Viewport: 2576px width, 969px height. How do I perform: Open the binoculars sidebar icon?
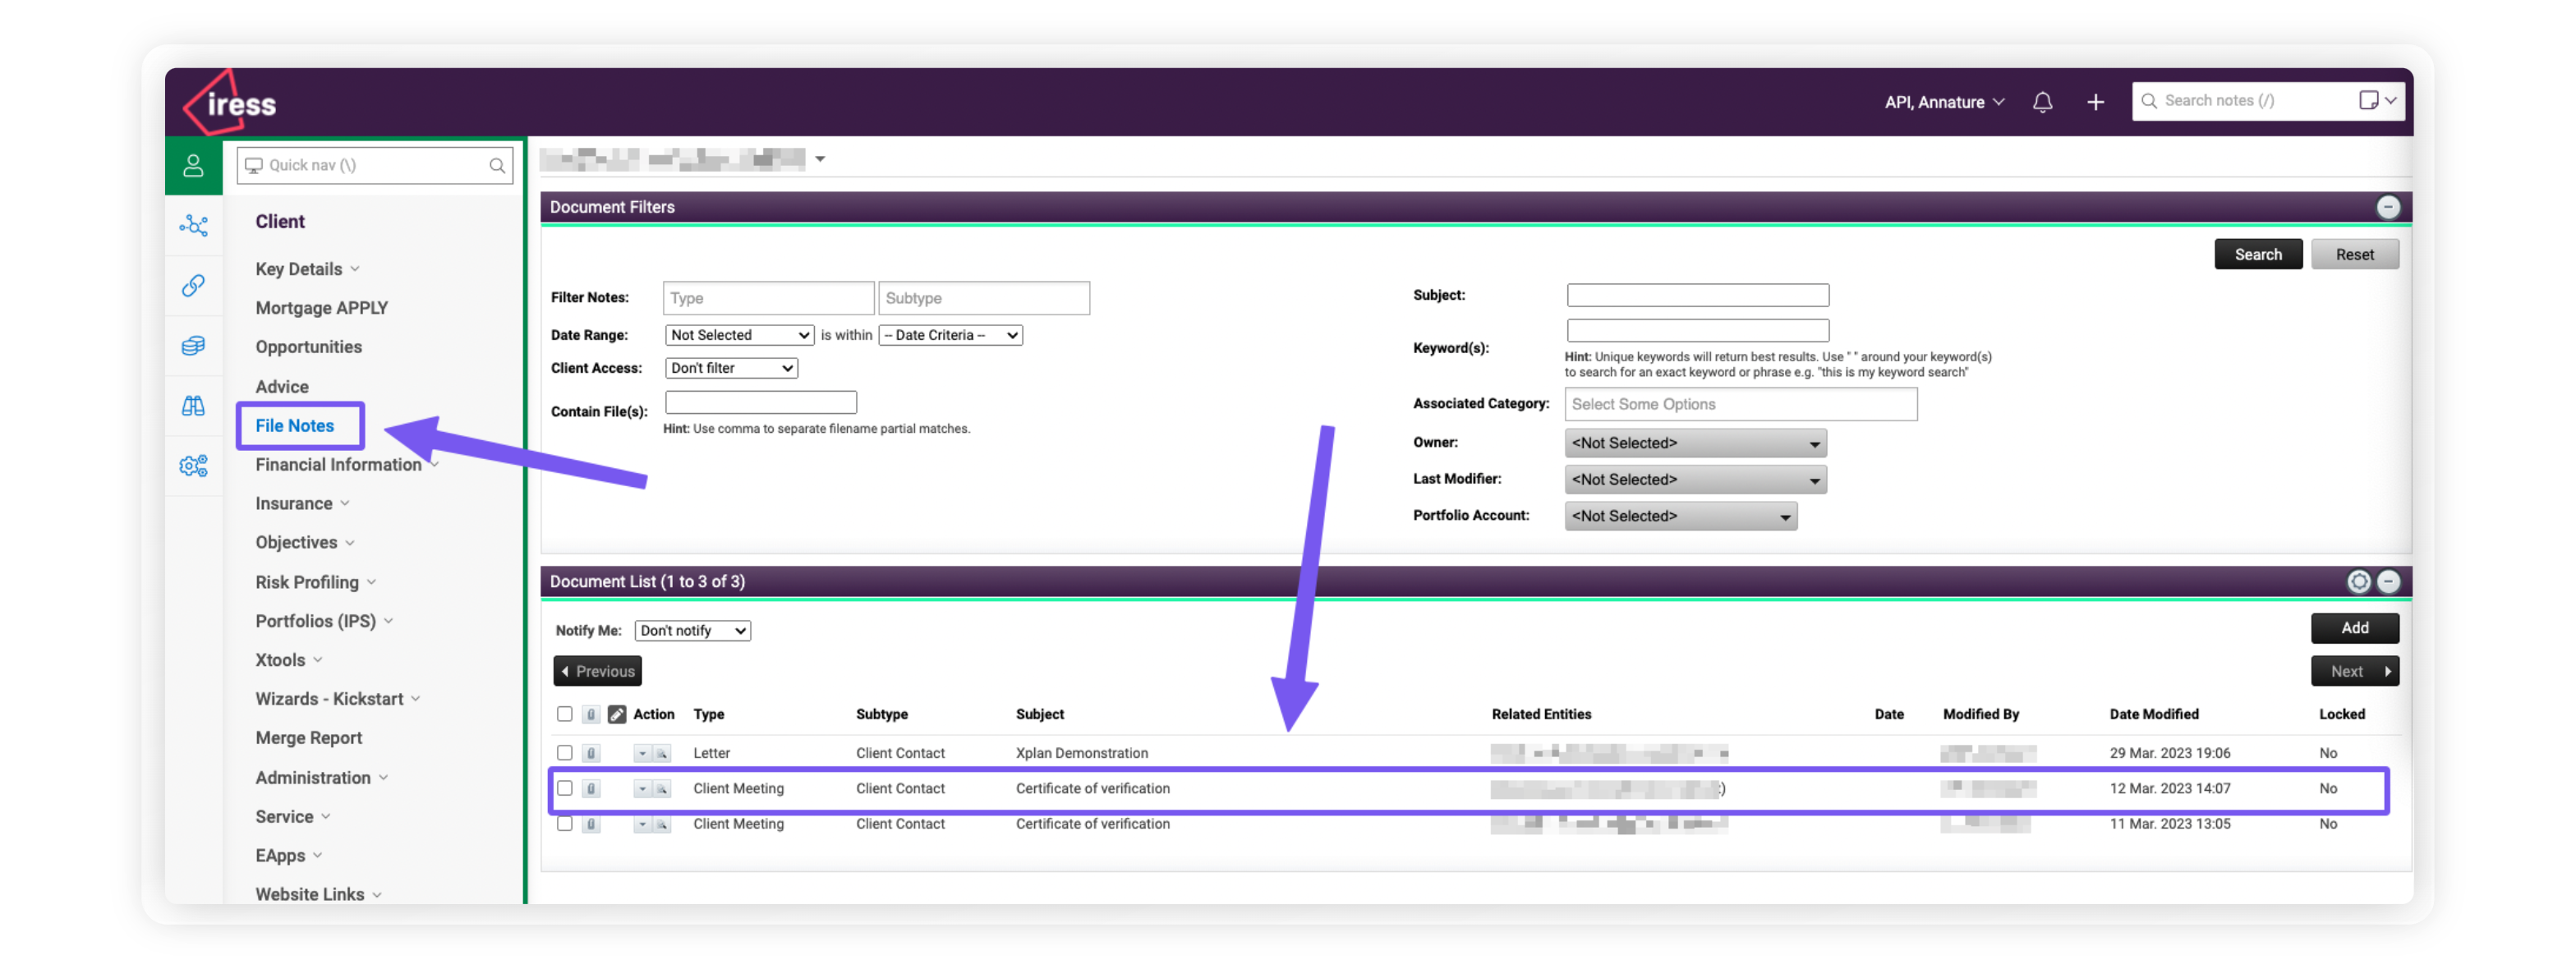193,405
